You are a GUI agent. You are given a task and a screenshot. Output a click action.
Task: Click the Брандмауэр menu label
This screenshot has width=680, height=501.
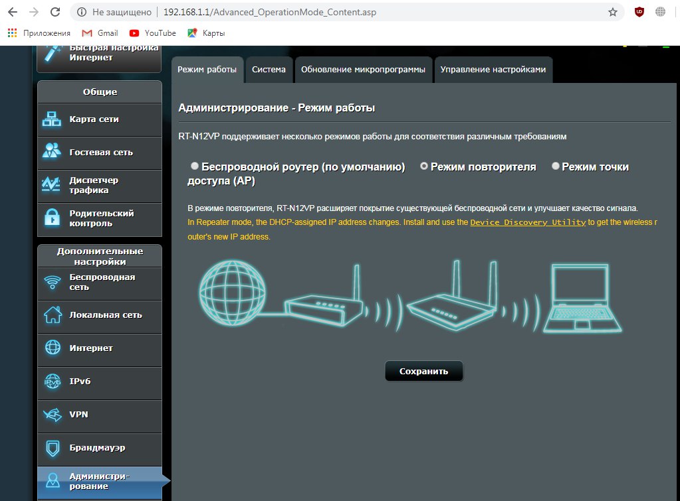point(97,448)
